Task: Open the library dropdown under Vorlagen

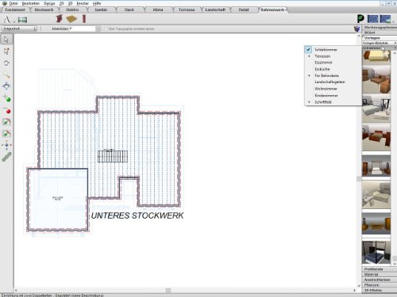Action: pos(379,43)
